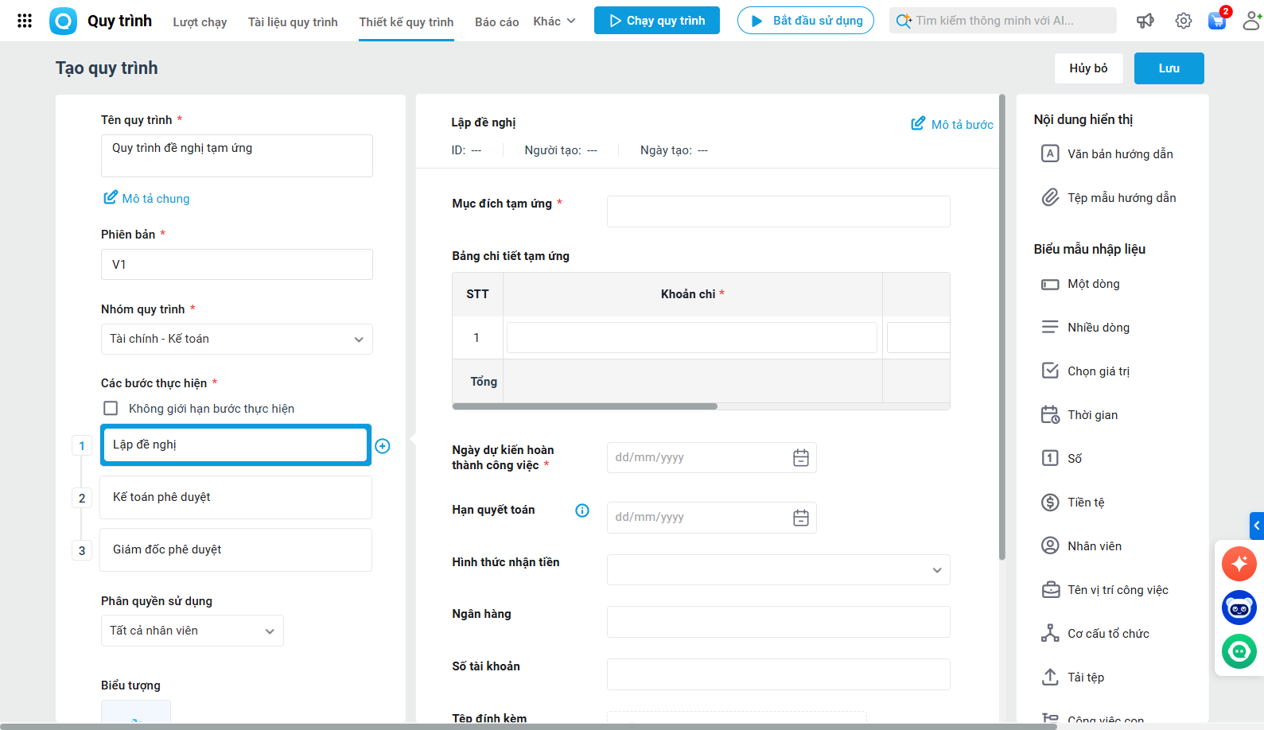Add a step after Lập đề nghị
This screenshot has width=1264, height=730.
(383, 446)
